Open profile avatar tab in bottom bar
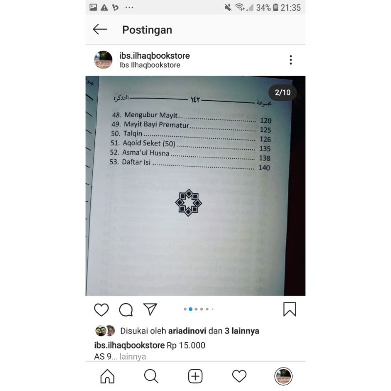This screenshot has height=391, width=391. (x=283, y=376)
